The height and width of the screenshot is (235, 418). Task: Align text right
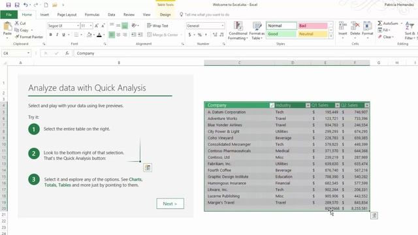pos(125,35)
